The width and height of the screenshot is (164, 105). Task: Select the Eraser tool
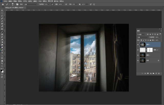click(x=2, y=40)
